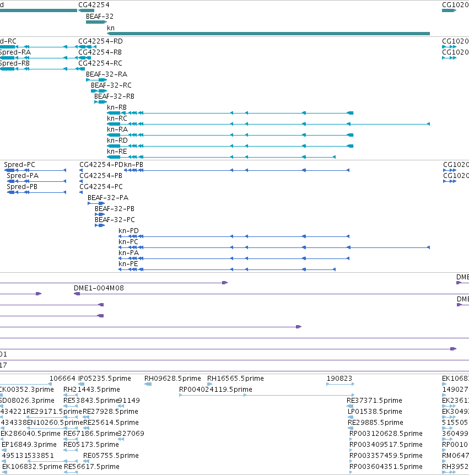Image resolution: width=469 pixels, height=475 pixels.
Task: Select CG42254-RB transcript
Action: [84, 58]
